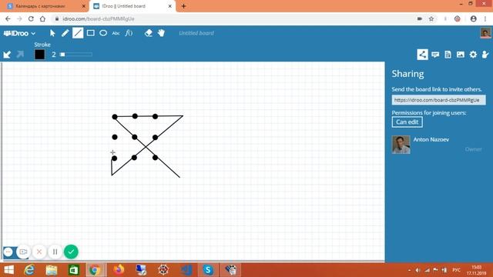Select the eraser tool
This screenshot has height=277, width=493.
click(x=149, y=33)
